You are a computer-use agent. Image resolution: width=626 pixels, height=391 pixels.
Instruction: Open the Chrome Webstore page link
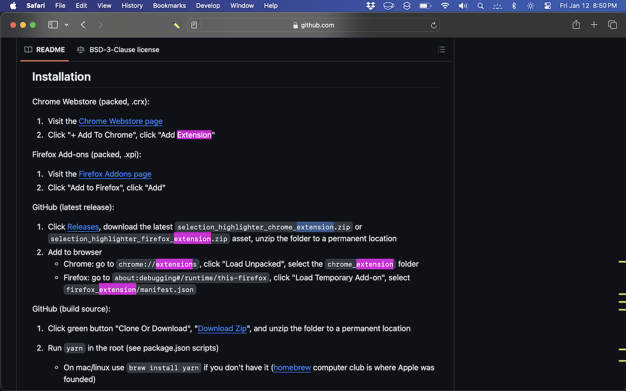tap(121, 121)
